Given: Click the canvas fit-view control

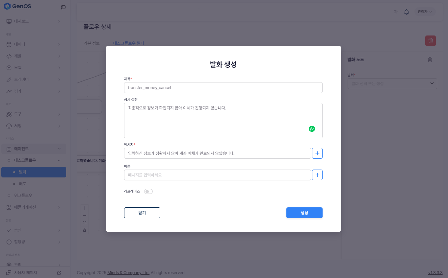Looking at the screenshot, I should tap(85, 223).
